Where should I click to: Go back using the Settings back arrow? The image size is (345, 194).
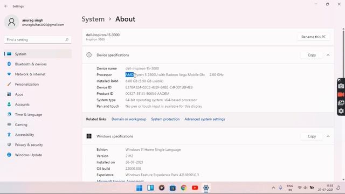pos(6,6)
